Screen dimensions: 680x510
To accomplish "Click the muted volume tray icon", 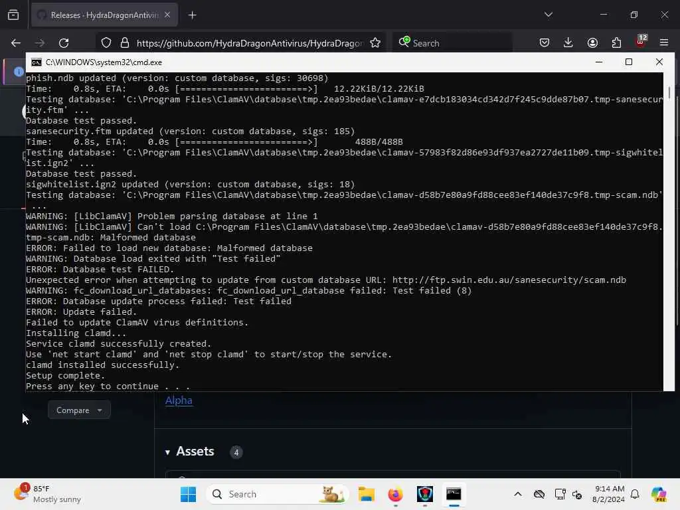I will (x=577, y=494).
